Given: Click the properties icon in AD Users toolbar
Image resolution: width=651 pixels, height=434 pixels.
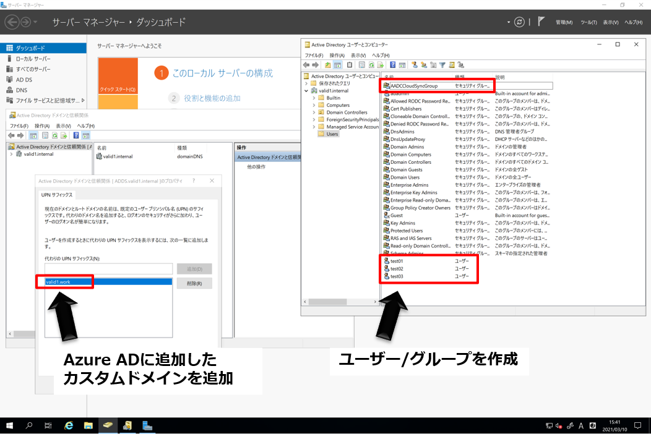Looking at the screenshot, I should pyautogui.click(x=361, y=65).
